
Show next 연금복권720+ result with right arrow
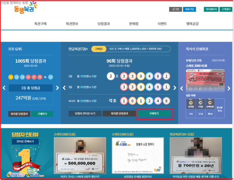[175, 88]
